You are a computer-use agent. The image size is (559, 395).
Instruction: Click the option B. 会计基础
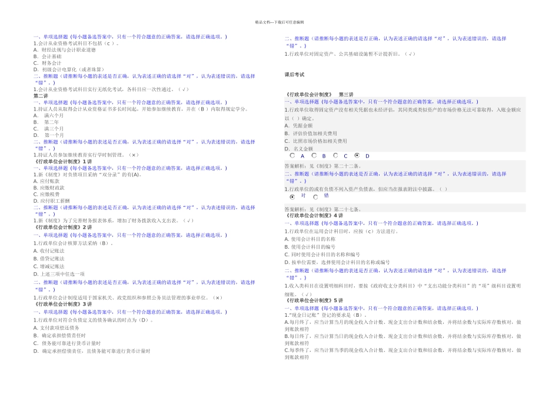pyautogui.click(x=48, y=56)
